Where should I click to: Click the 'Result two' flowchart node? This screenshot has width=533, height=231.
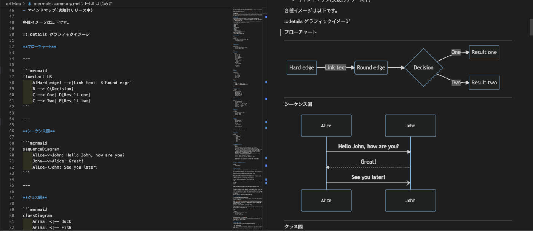click(x=484, y=83)
